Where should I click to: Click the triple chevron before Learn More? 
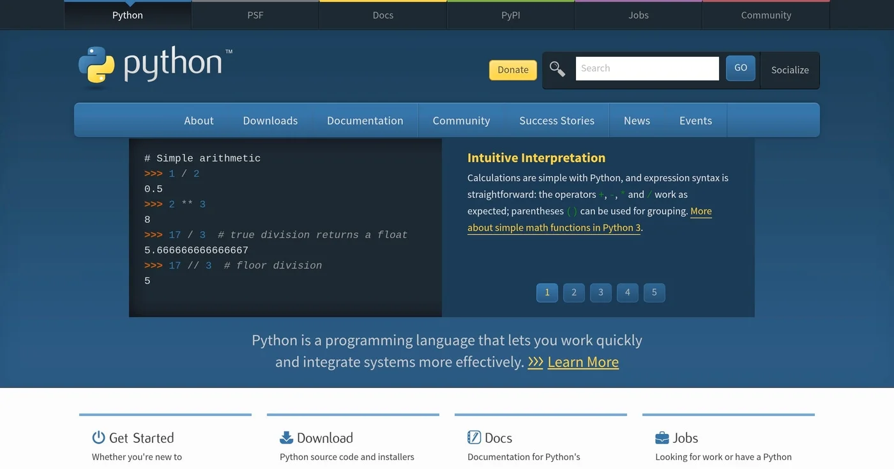(535, 362)
